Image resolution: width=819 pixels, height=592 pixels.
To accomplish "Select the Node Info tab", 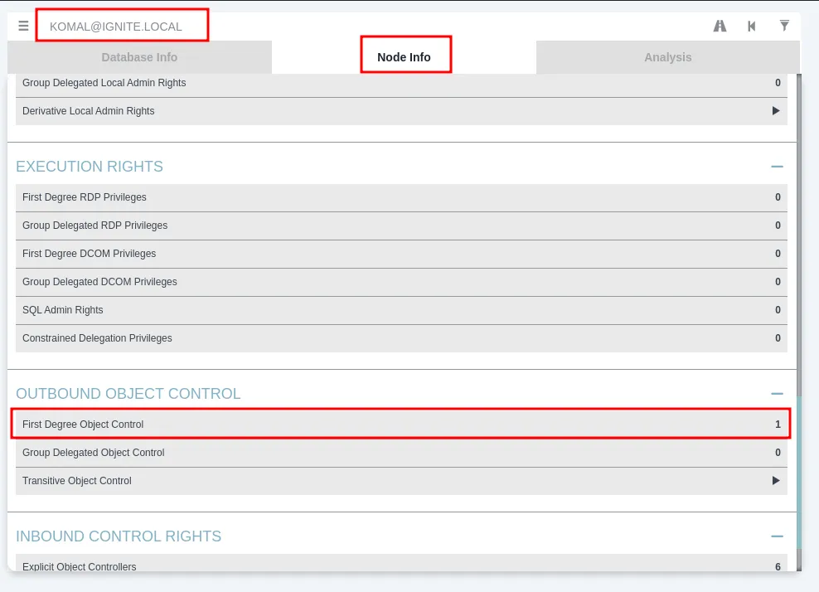I will point(405,56).
